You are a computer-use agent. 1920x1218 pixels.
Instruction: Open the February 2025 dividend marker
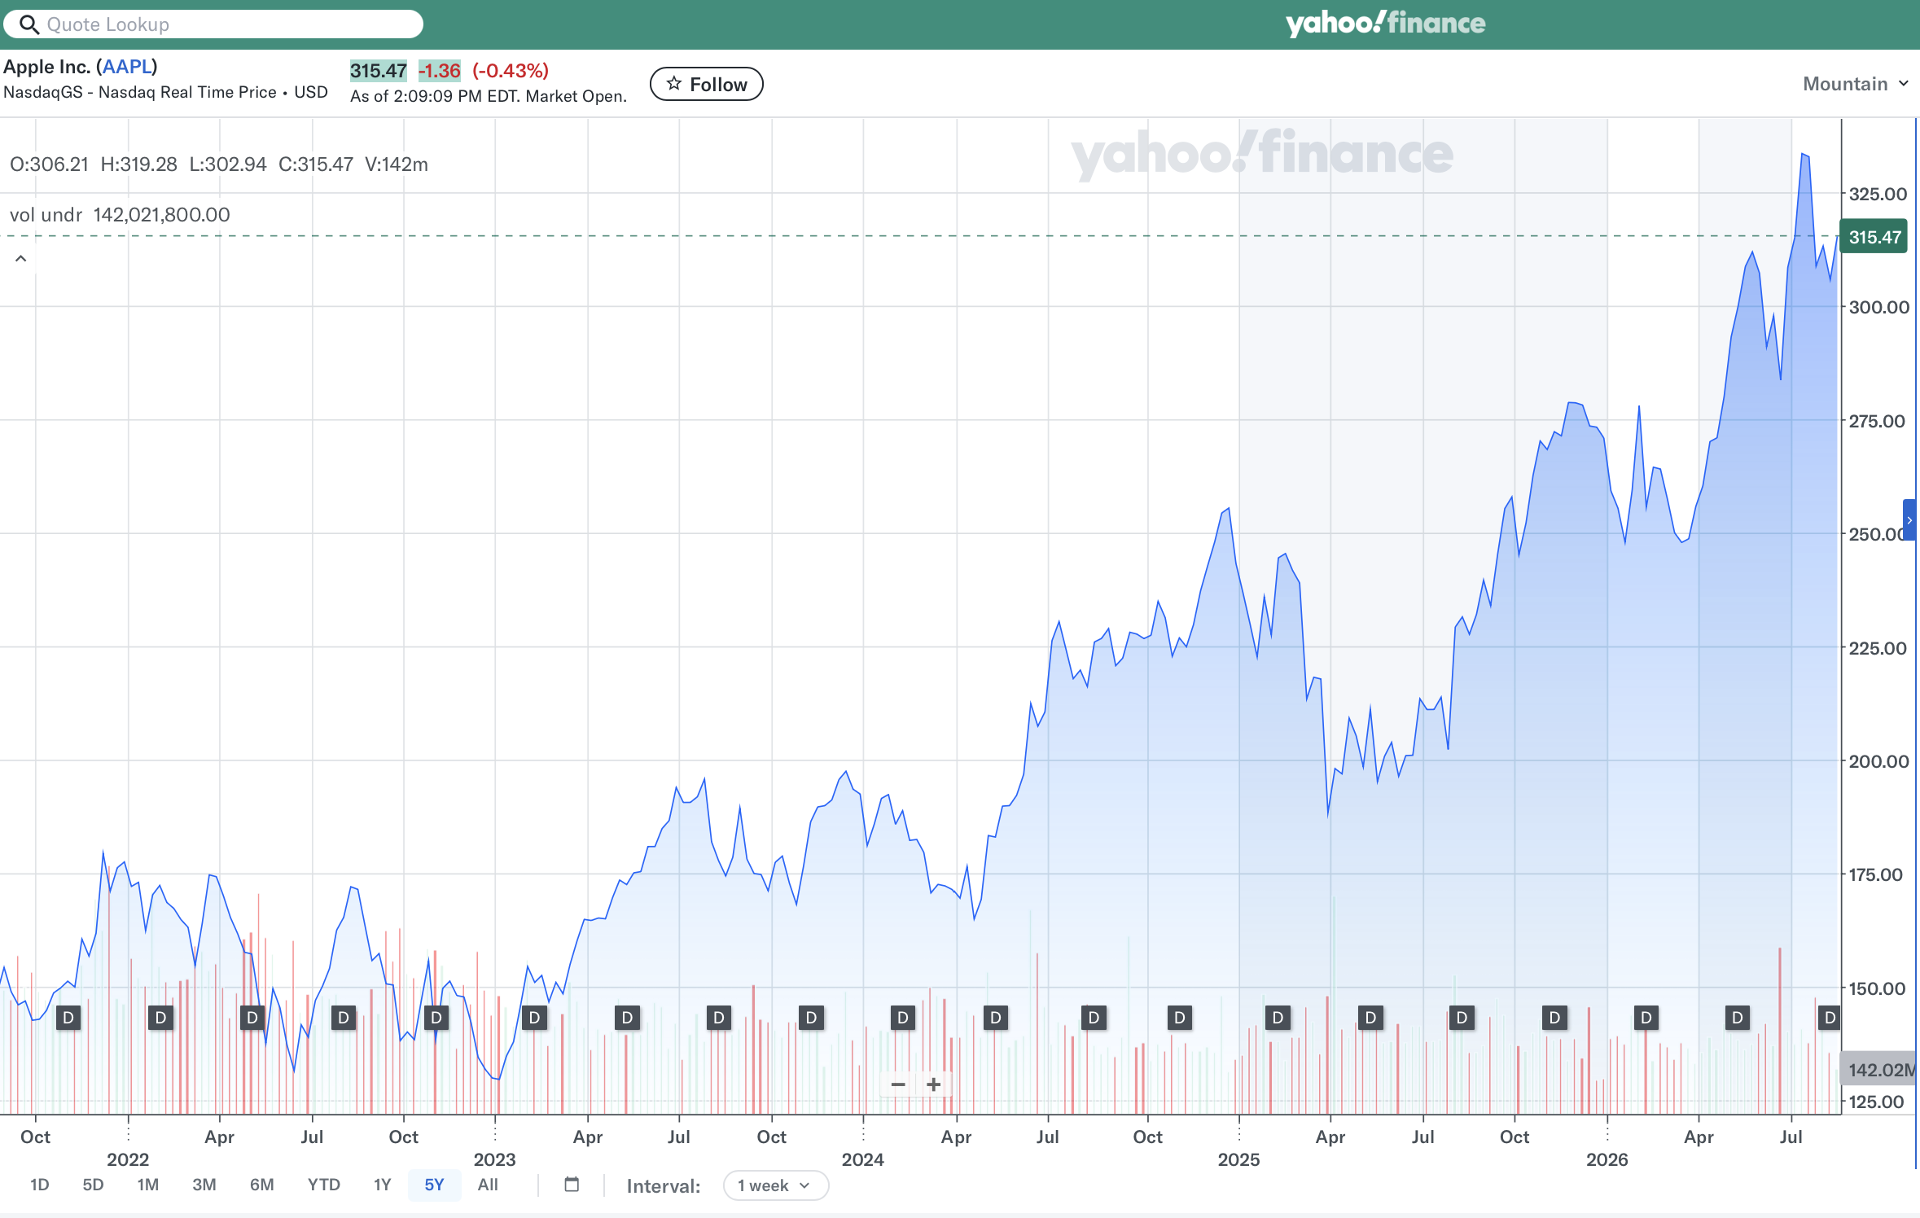click(1278, 1017)
